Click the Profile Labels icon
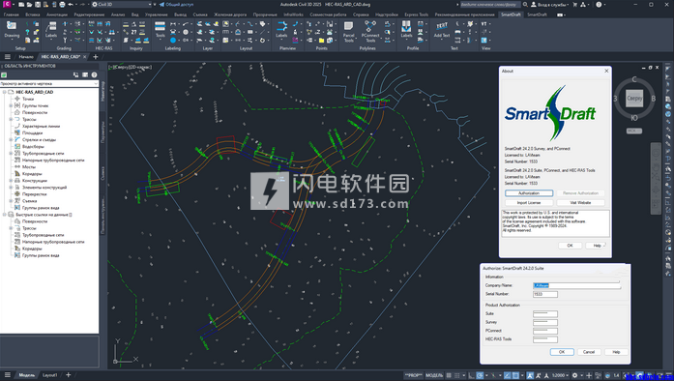 pyautogui.click(x=406, y=29)
